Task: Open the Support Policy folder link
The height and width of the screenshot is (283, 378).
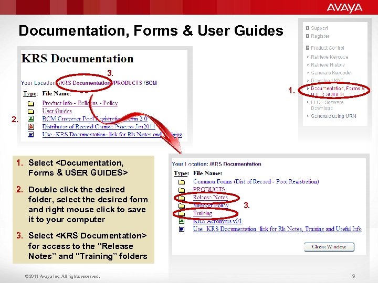Action: [x=211, y=205]
